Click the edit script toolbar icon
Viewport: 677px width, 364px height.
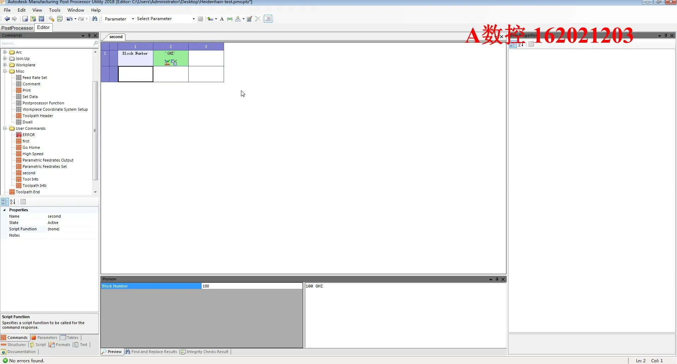coord(249,19)
